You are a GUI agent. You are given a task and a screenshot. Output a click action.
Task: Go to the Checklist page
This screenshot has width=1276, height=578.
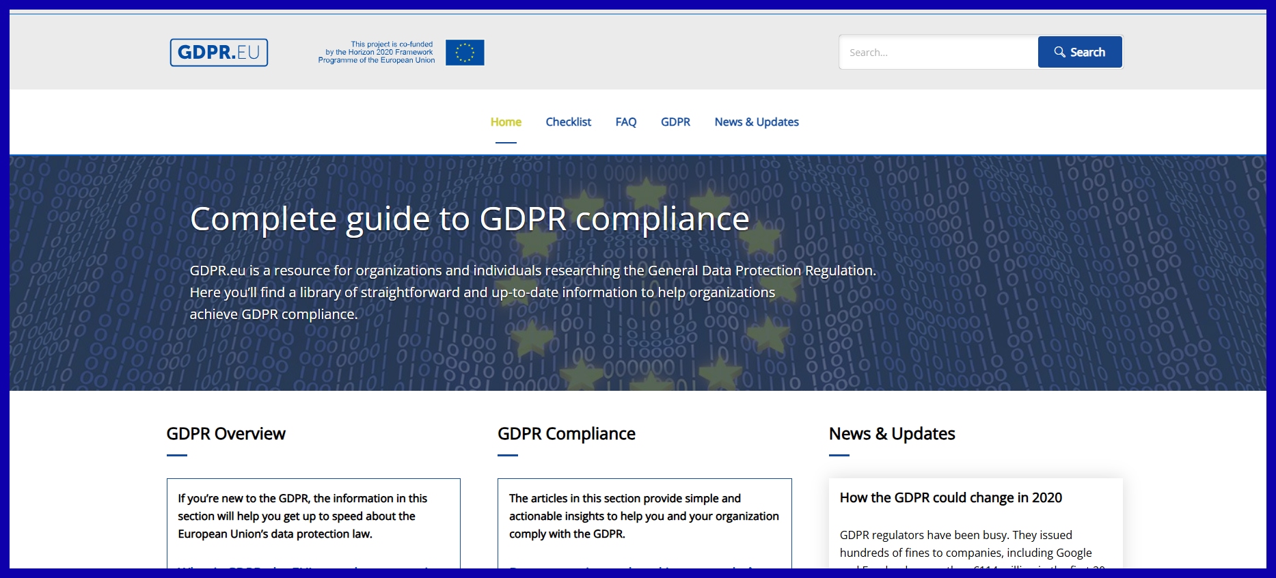click(x=568, y=122)
